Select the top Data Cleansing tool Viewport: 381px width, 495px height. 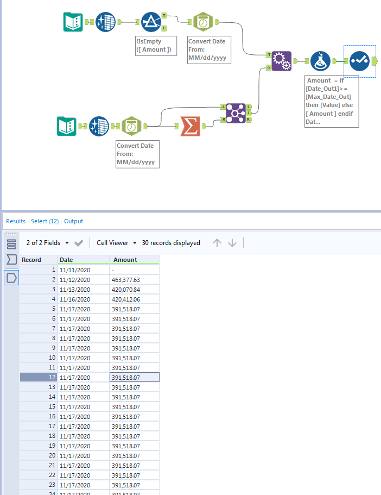click(105, 22)
